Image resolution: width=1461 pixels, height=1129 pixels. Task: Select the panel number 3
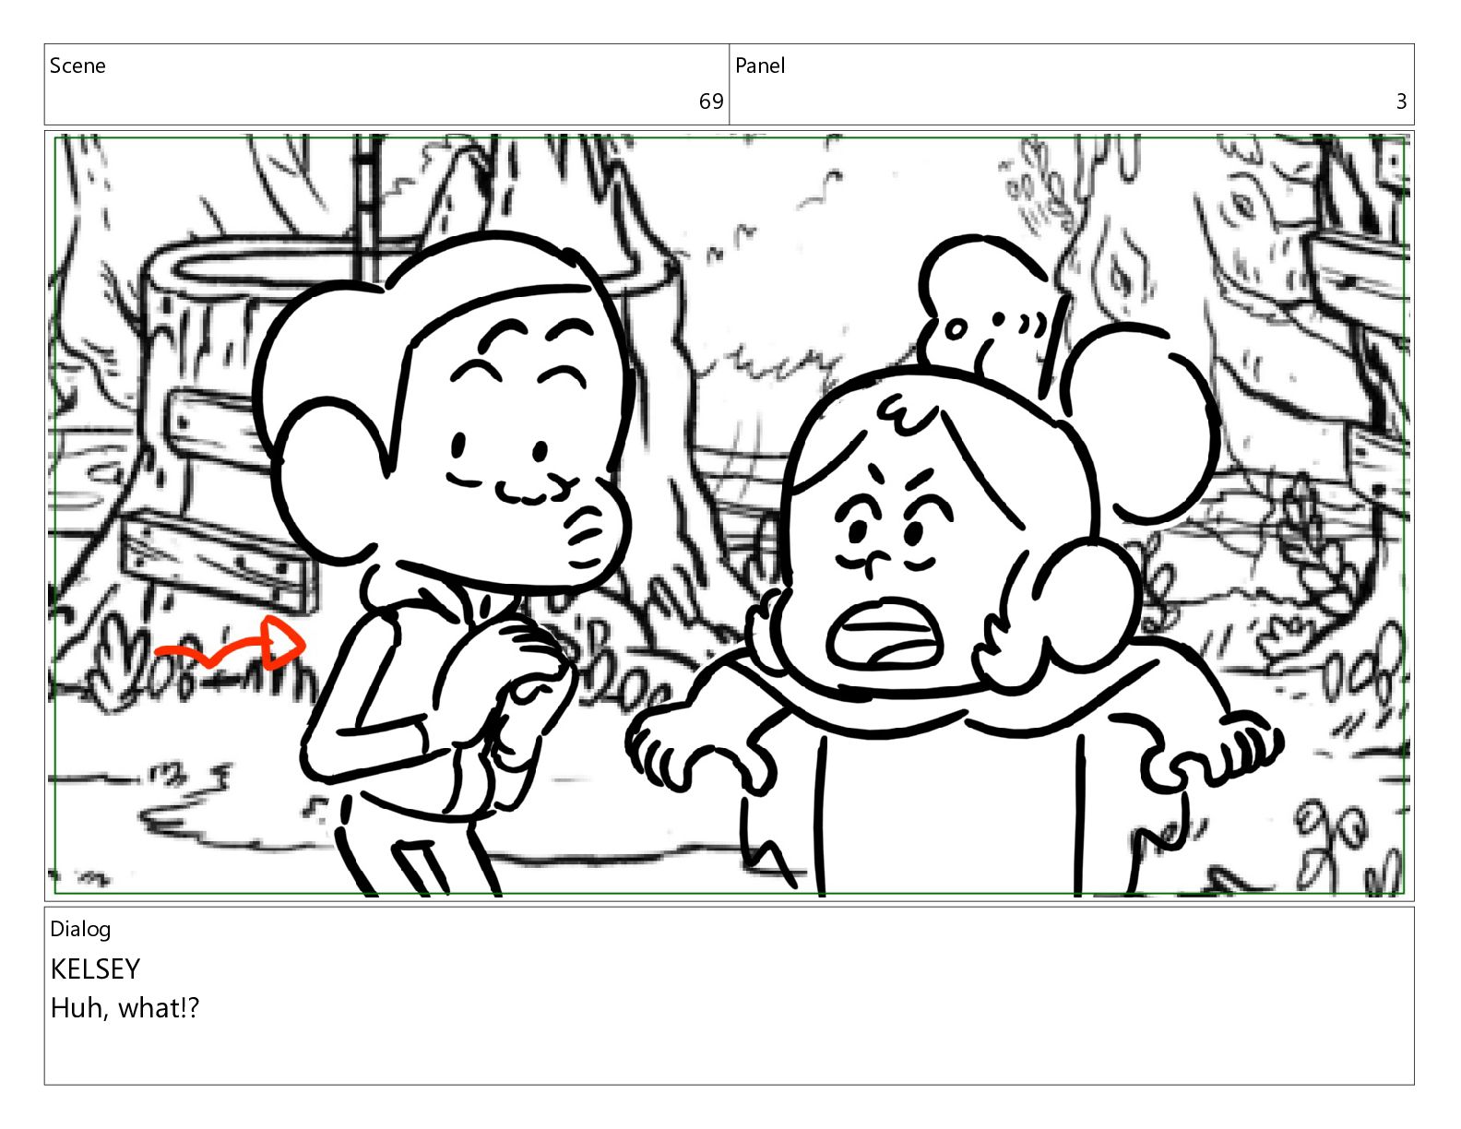click(1401, 101)
